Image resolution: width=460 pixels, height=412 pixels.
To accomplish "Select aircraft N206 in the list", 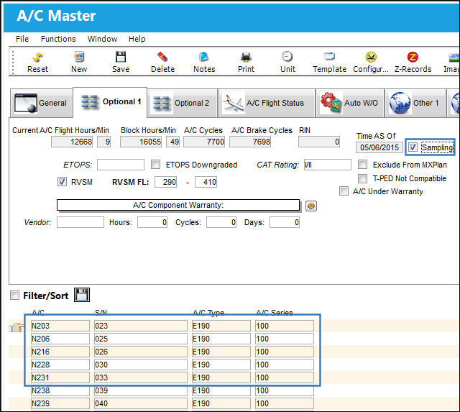I will (x=60, y=339).
